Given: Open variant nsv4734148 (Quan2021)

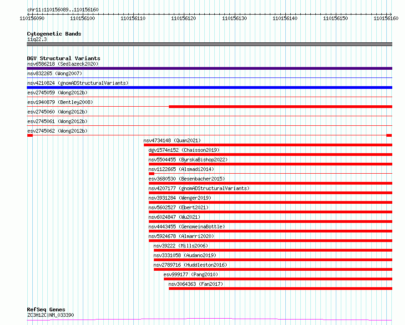Looking at the screenshot, I should [x=172, y=140].
